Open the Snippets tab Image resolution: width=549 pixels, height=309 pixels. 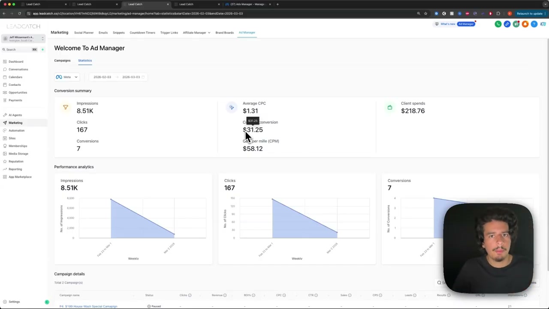coord(118,33)
